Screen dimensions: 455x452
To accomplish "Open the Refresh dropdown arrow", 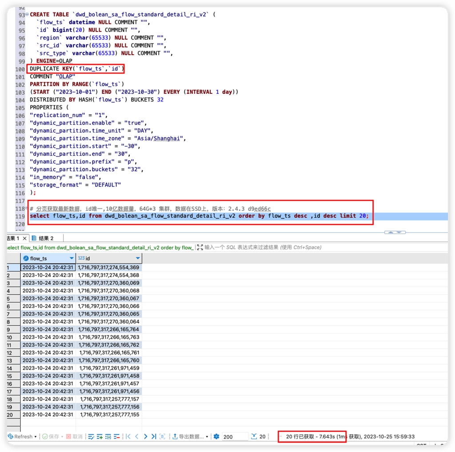I will coord(36,436).
